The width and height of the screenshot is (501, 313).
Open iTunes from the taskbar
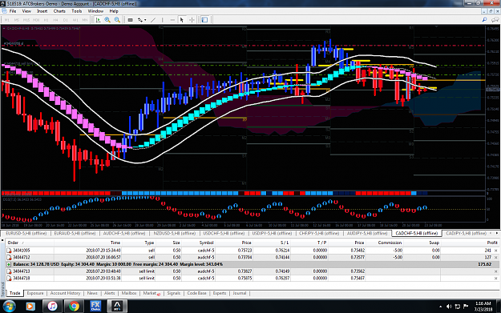pos(52,307)
